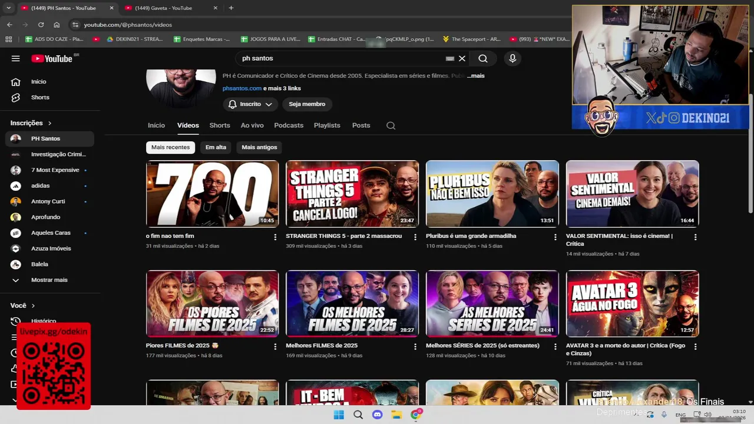Play the 'Stranger Things 5 Parte 2' thumbnail
The width and height of the screenshot is (754, 424).
(352, 194)
